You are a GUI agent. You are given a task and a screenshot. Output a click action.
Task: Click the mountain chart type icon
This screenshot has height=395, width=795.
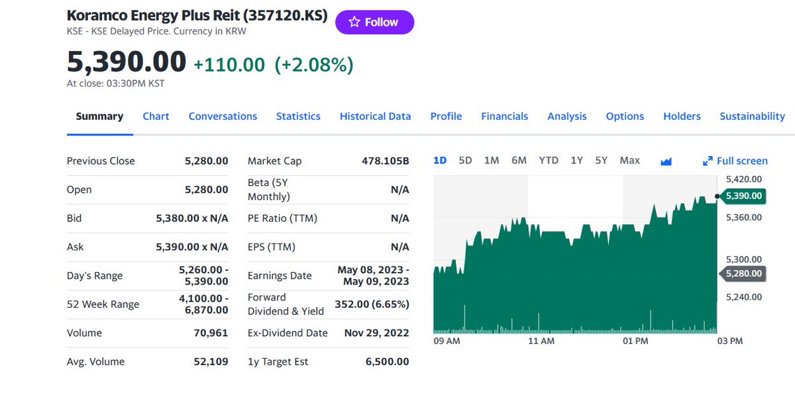666,161
